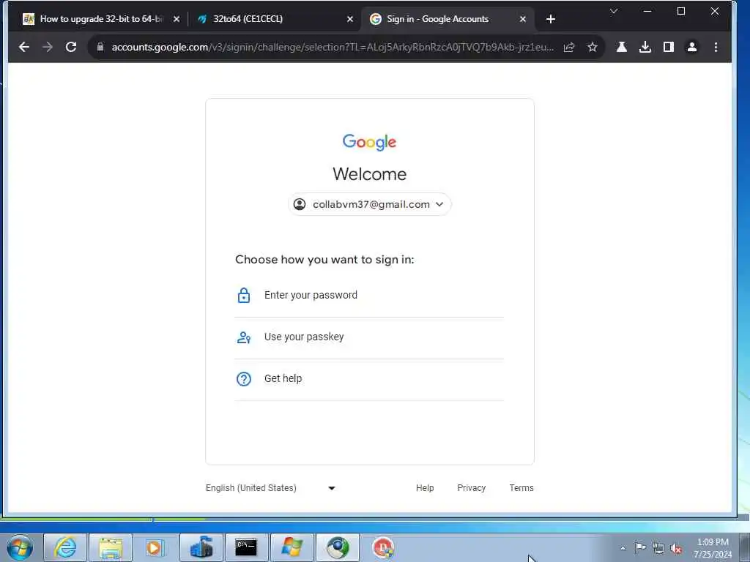The height and width of the screenshot is (562, 750).
Task: Expand the collabvm37@gmail.com account switcher
Action: pyautogui.click(x=369, y=205)
